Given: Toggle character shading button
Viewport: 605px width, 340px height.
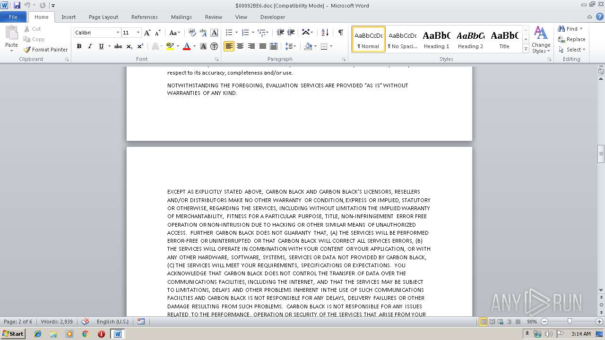Looking at the screenshot, I should pos(203,46).
